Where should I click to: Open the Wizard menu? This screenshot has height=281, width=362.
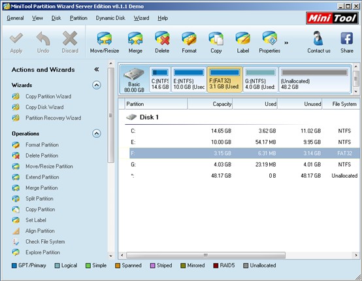point(141,18)
